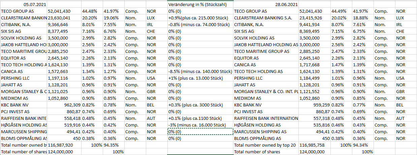Select the value 1,717,668

(x=314, y=65)
